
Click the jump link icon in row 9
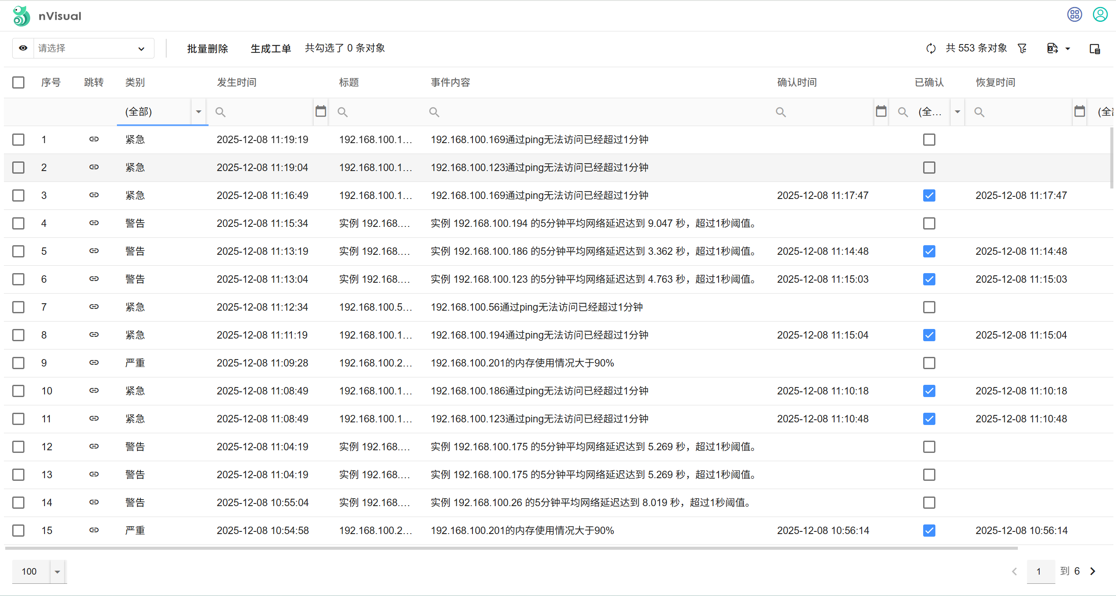[x=94, y=363]
